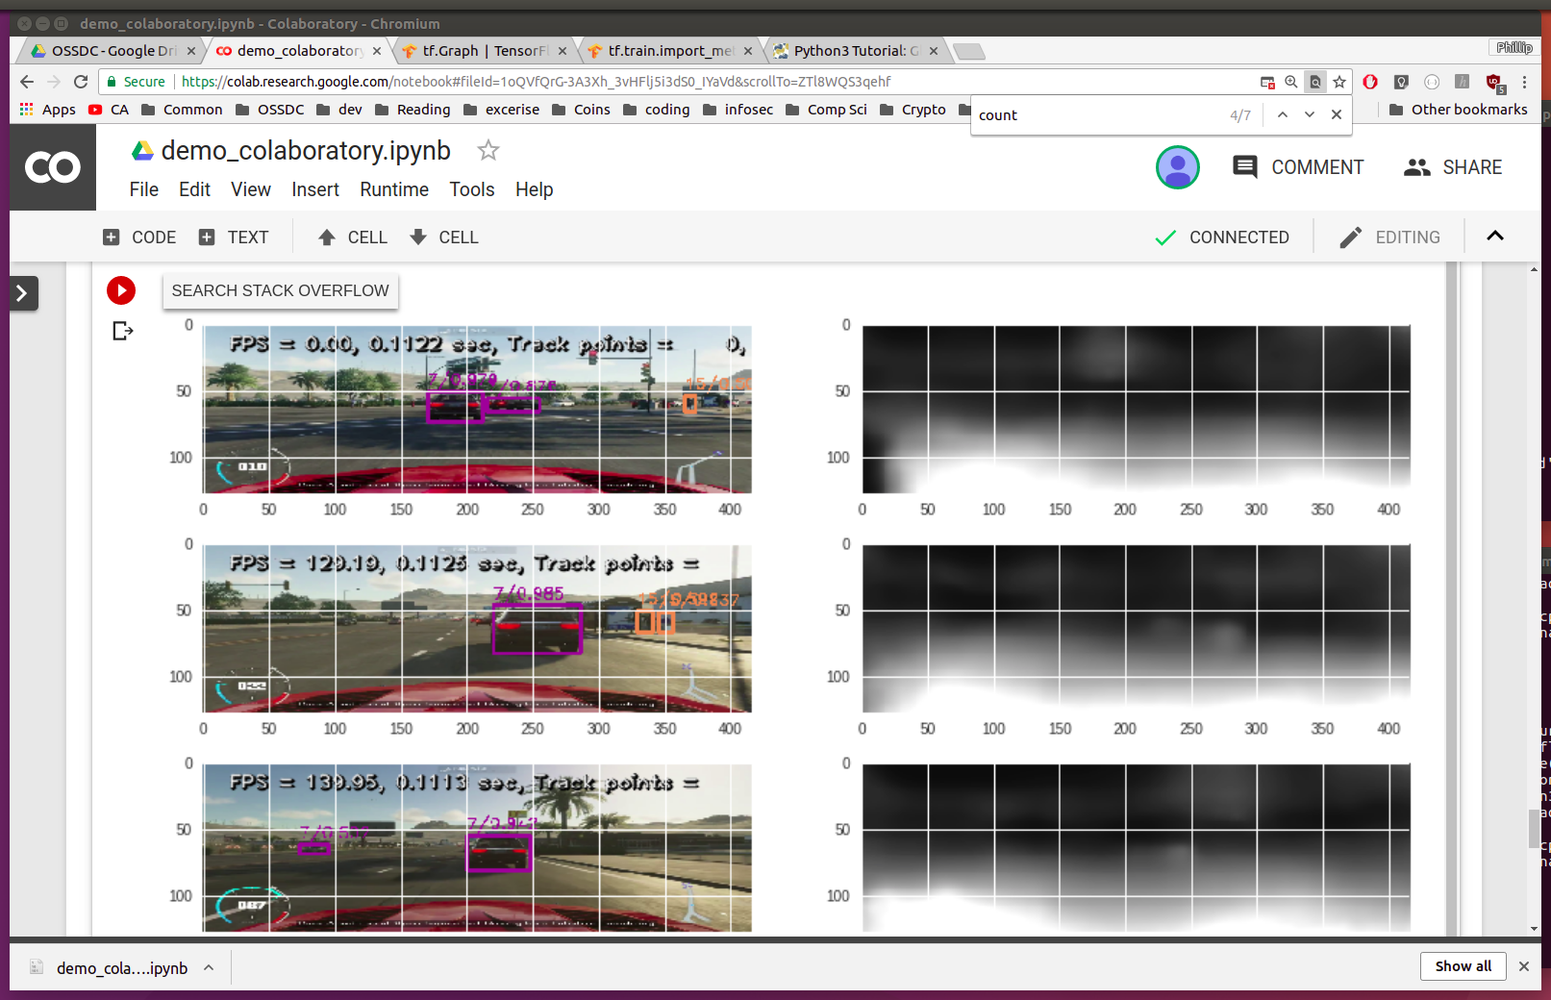The height and width of the screenshot is (1000, 1551).
Task: Expand the left table of contents sidebar
Action: coord(23,293)
